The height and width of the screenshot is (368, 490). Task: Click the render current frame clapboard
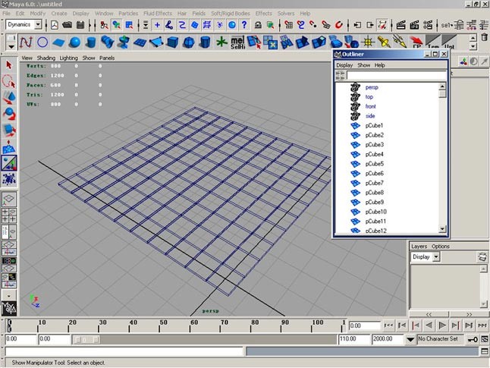pos(400,25)
